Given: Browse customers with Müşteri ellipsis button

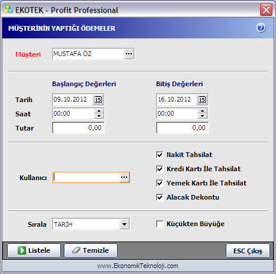Looking at the screenshot, I should coord(129,54).
